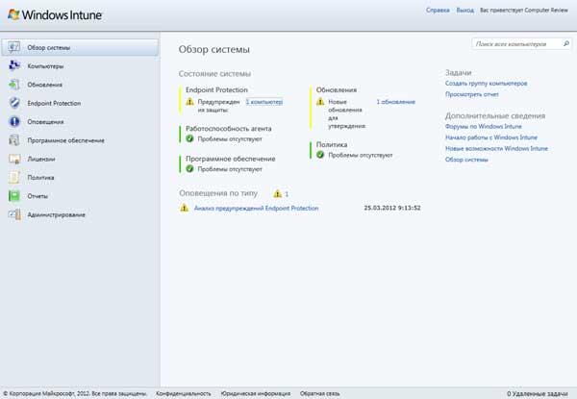
Task: Click green check under Программное обеспечение status
Action: click(189, 169)
